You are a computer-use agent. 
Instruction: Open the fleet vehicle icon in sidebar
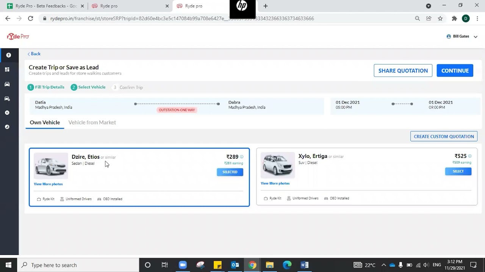[7, 99]
